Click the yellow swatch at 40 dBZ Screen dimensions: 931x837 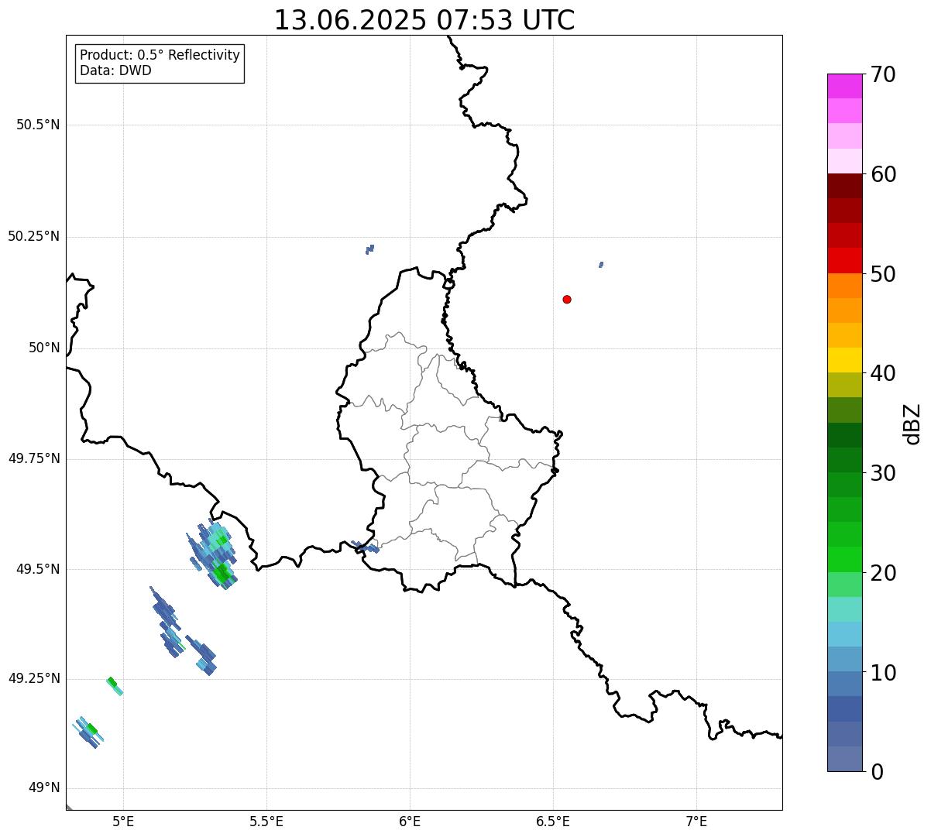pyautogui.click(x=844, y=360)
